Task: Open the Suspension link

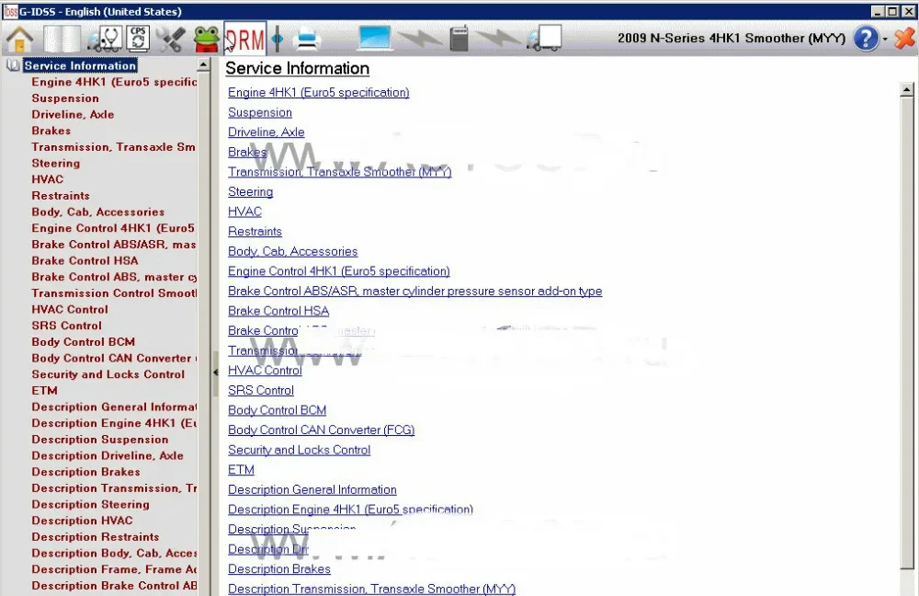Action: point(260,112)
